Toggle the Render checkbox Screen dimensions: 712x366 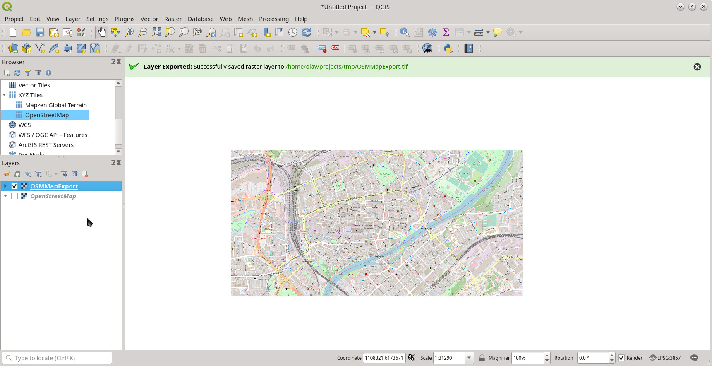tap(621, 358)
